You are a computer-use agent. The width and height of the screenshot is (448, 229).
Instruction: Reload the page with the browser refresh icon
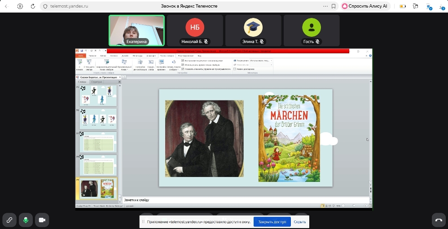click(x=34, y=6)
